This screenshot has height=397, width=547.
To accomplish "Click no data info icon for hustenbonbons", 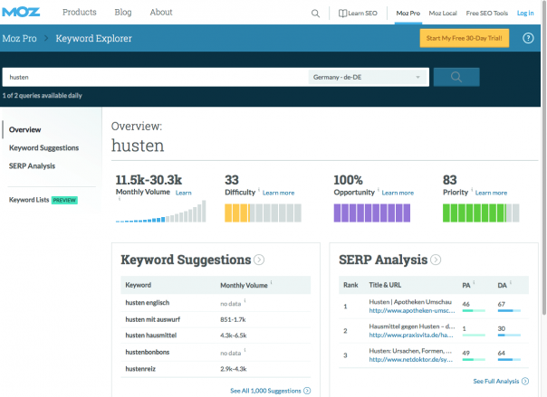I will pyautogui.click(x=245, y=350).
